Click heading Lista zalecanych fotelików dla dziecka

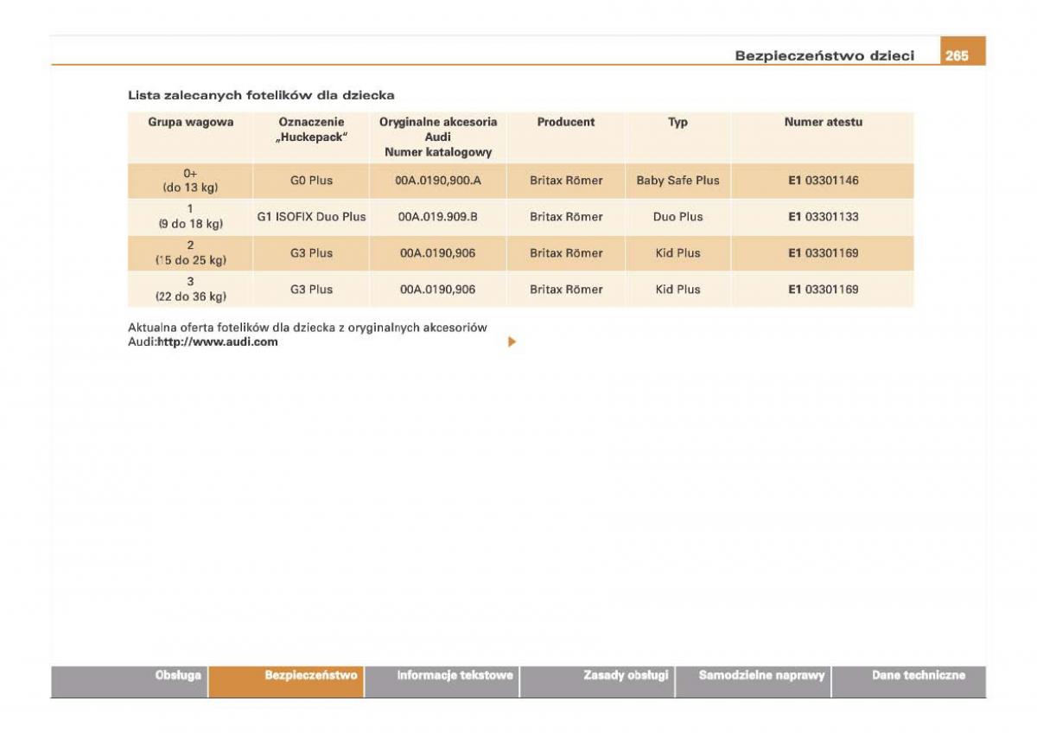tap(261, 95)
